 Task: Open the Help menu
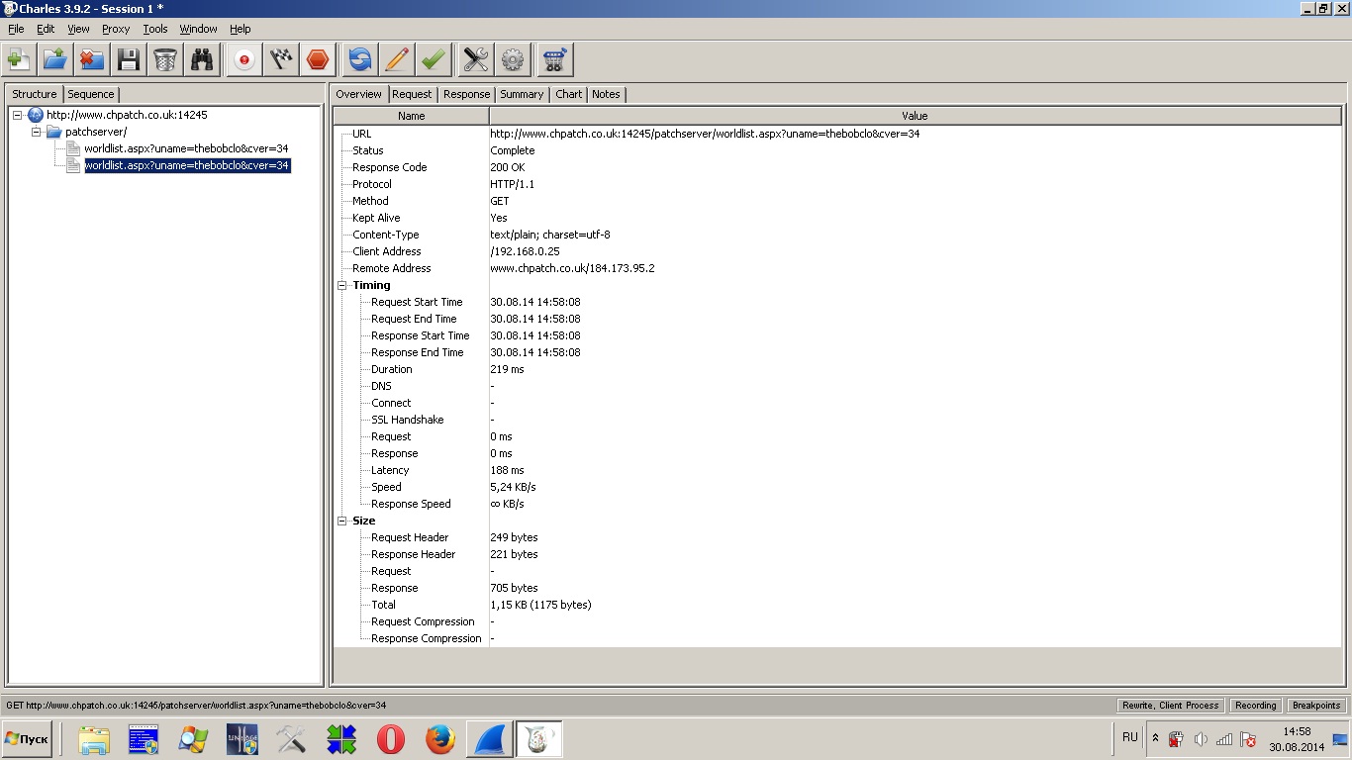click(240, 29)
